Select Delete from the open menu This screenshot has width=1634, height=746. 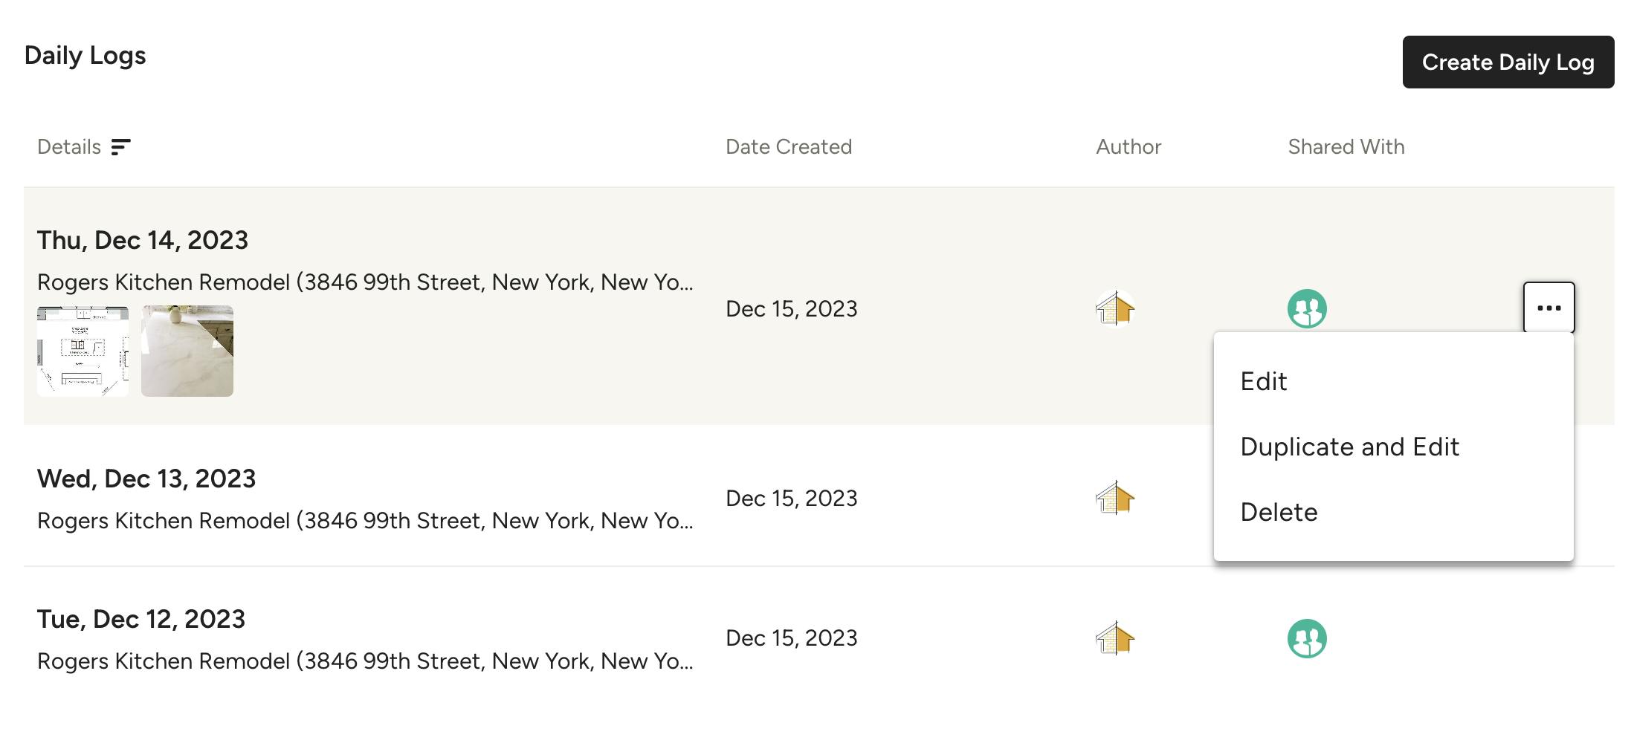pos(1279,511)
